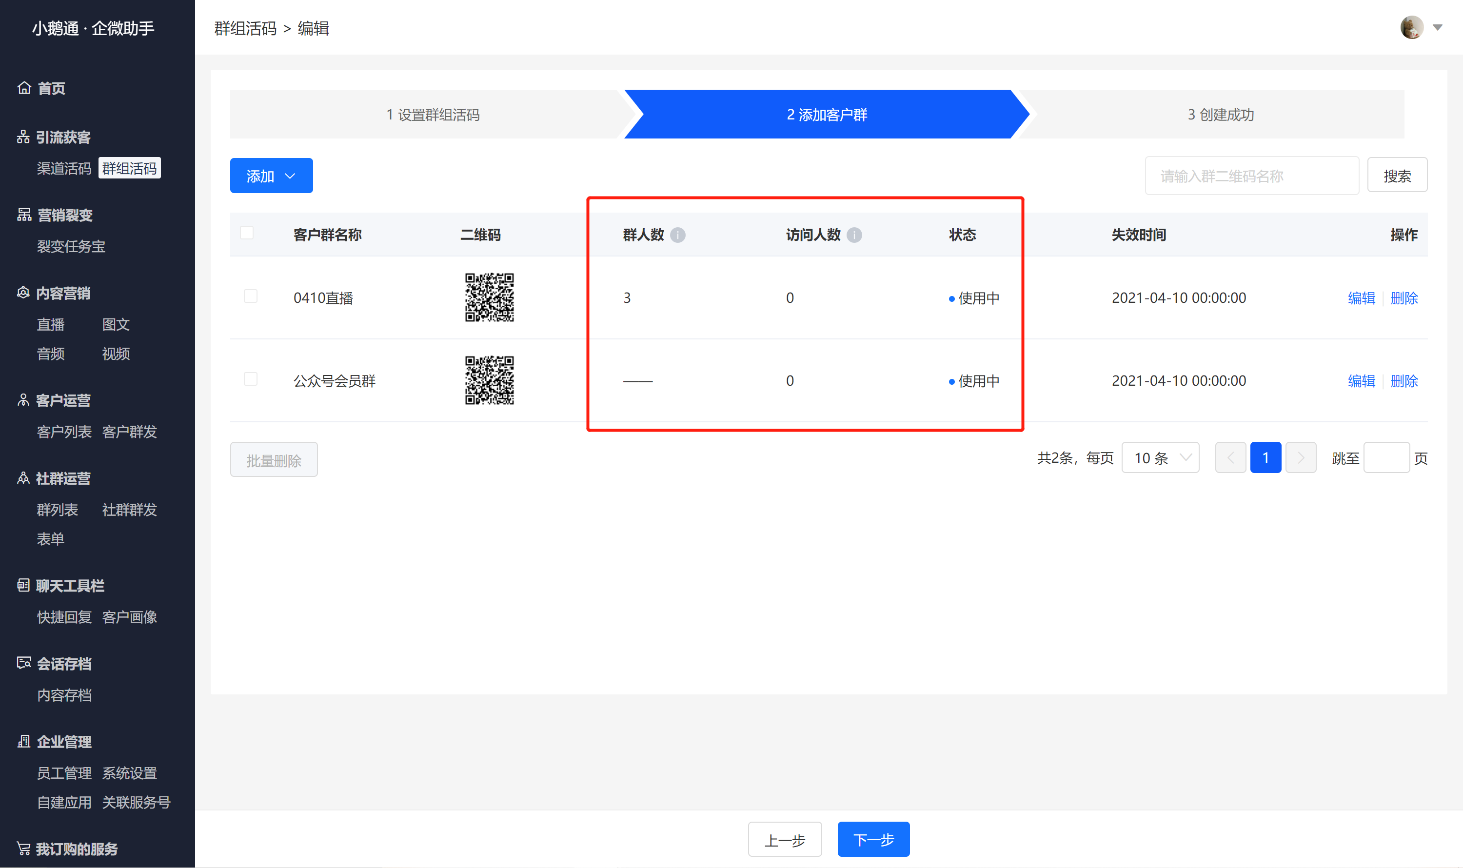Open 表单 in sidebar
The width and height of the screenshot is (1463, 868).
pos(51,539)
